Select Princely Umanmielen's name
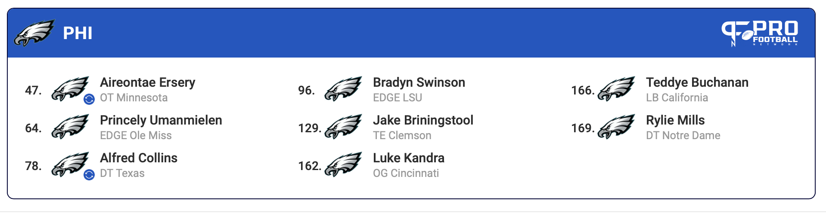Viewport: 826px width, 213px height. (x=161, y=120)
